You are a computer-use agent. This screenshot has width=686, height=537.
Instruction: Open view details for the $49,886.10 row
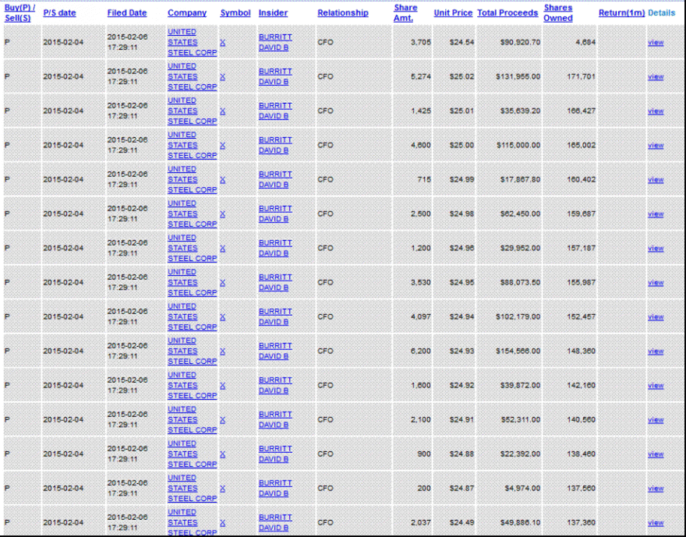656,523
